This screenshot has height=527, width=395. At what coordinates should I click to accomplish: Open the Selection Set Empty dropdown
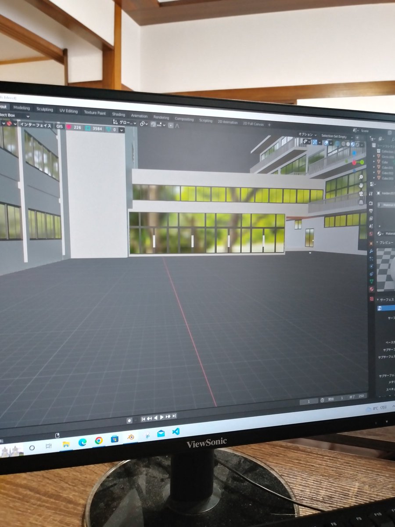337,137
